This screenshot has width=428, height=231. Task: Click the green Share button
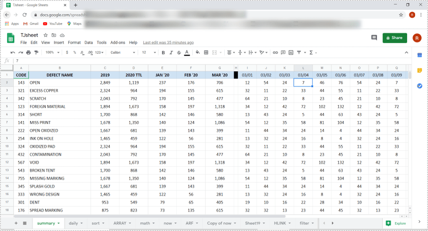tap(395, 38)
